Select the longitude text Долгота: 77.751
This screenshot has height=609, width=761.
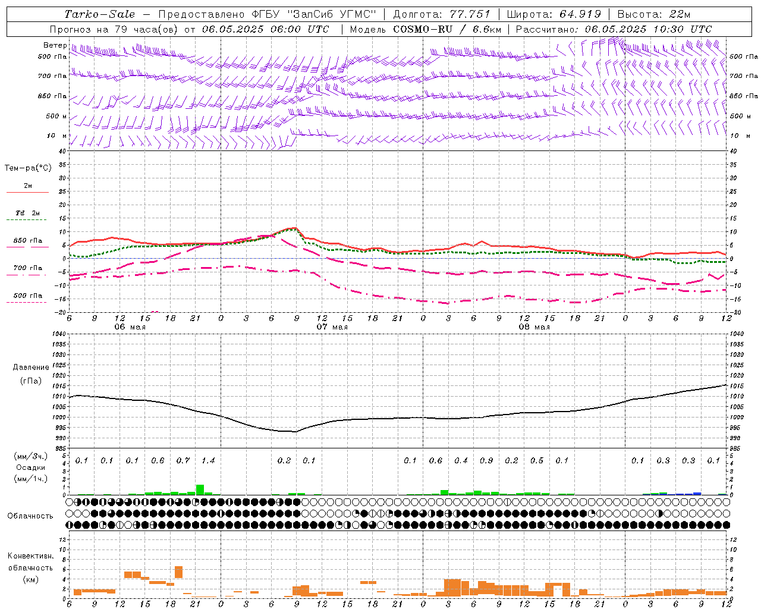442,14
